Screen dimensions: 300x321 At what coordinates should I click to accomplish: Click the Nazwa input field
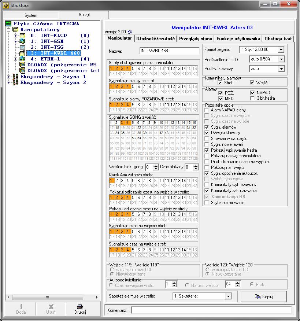[169, 51]
